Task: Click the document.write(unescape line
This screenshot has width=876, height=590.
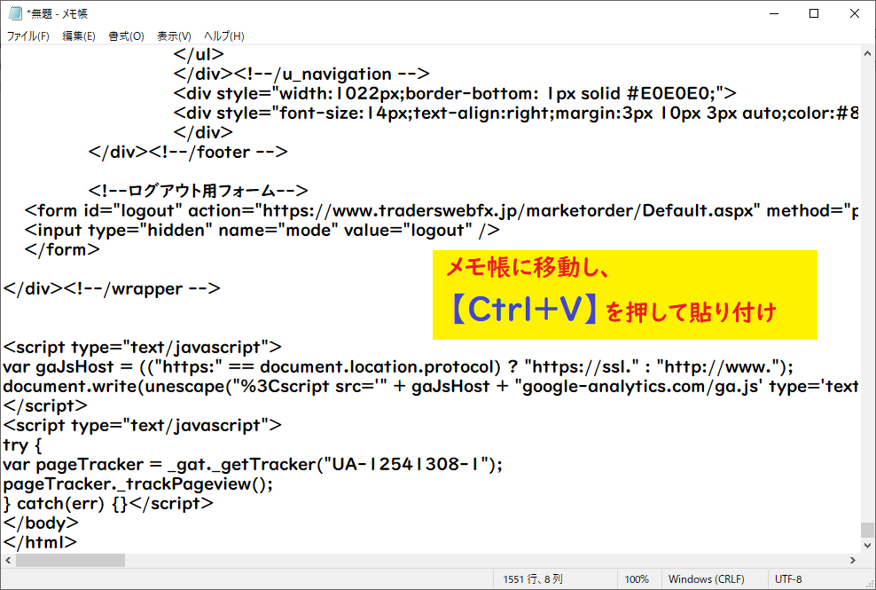Action: click(x=430, y=387)
